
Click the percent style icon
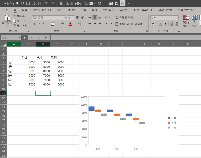pos(160,24)
